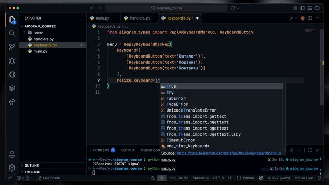Open editor more actions ellipsis
Screen dimensions: 329x185
tap(317, 18)
